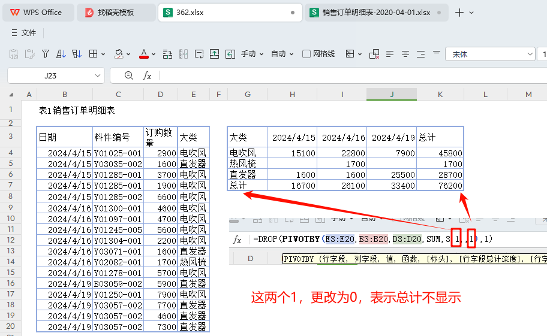
Task: Select row 12 header
Action: [10, 240]
